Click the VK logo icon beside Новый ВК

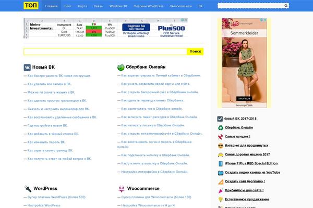click(27, 67)
